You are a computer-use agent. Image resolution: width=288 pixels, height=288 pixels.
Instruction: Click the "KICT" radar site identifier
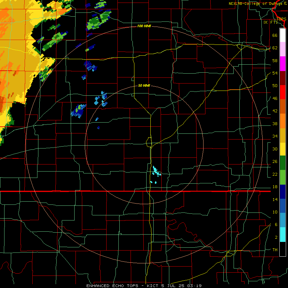(152, 286)
